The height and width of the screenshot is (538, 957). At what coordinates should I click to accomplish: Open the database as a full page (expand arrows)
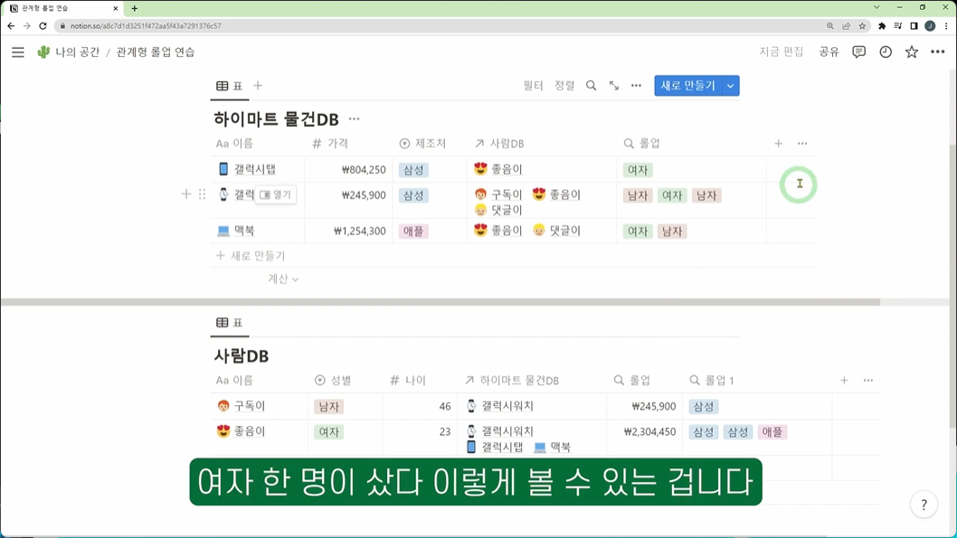[x=614, y=86]
